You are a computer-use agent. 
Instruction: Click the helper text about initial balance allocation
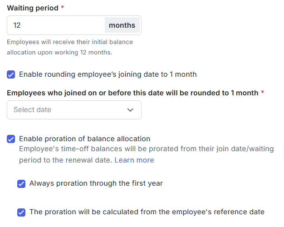click(x=69, y=47)
